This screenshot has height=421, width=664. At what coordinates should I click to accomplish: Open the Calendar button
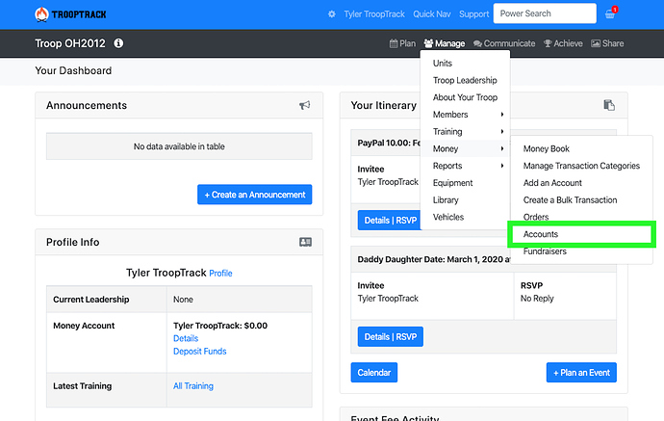pyautogui.click(x=374, y=372)
